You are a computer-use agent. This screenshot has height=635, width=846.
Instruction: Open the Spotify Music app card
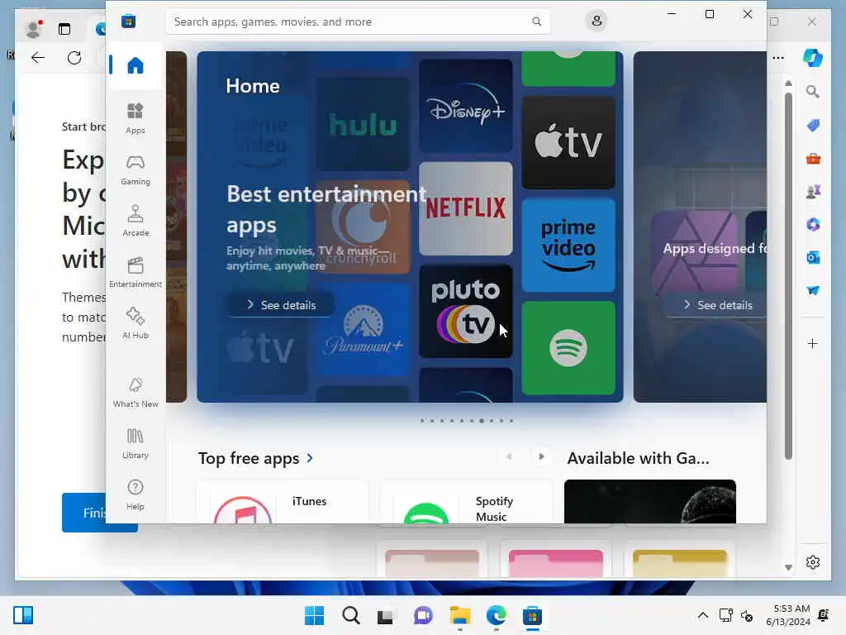click(x=466, y=502)
